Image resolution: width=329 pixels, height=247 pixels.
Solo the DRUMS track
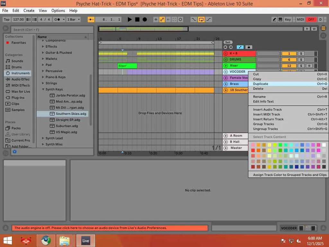[x=301, y=59]
